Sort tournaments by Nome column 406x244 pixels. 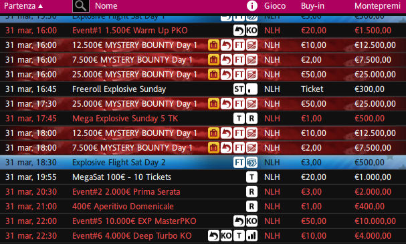click(106, 6)
